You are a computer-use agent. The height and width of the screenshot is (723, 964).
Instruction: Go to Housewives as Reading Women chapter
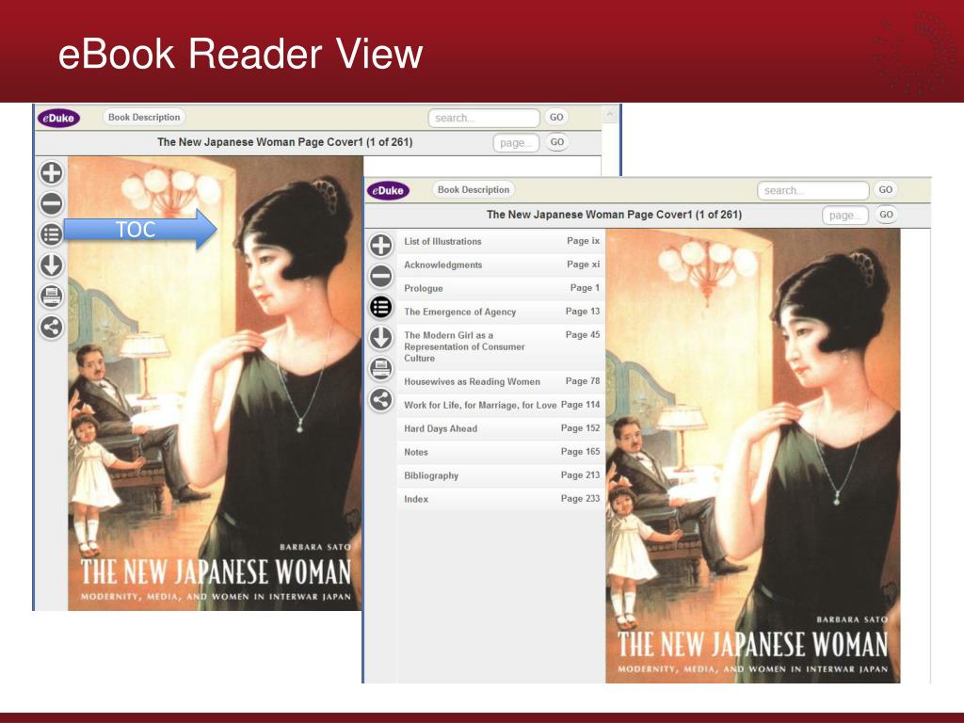pos(502,381)
